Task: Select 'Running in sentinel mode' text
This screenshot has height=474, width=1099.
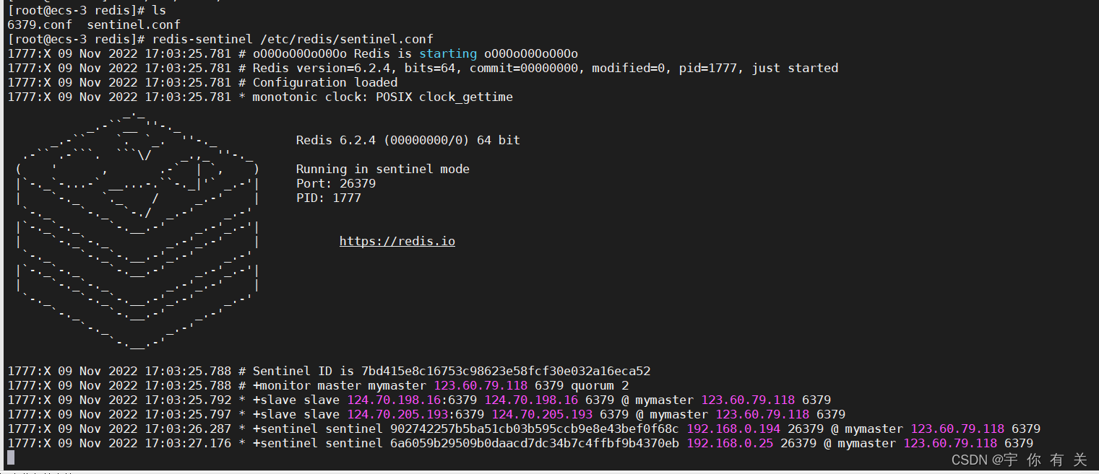Action: click(383, 169)
